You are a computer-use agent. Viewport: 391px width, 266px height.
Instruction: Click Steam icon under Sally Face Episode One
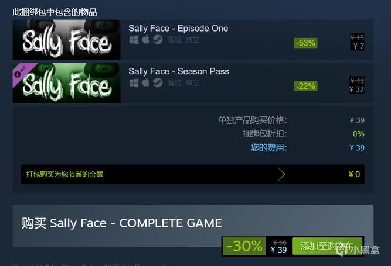(158, 40)
